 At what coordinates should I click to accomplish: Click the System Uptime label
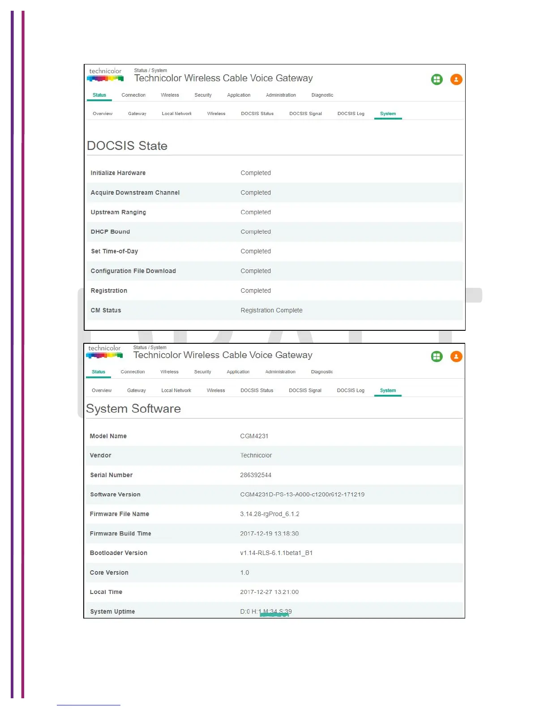click(x=112, y=612)
